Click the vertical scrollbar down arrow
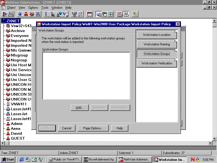 pyautogui.click(x=214, y=139)
